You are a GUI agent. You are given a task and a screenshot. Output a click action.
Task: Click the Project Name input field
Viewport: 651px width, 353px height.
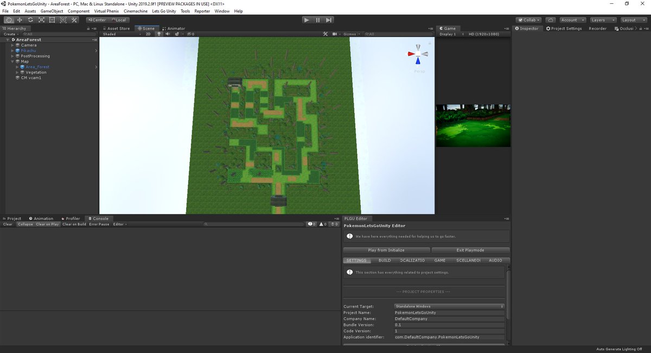(449, 313)
